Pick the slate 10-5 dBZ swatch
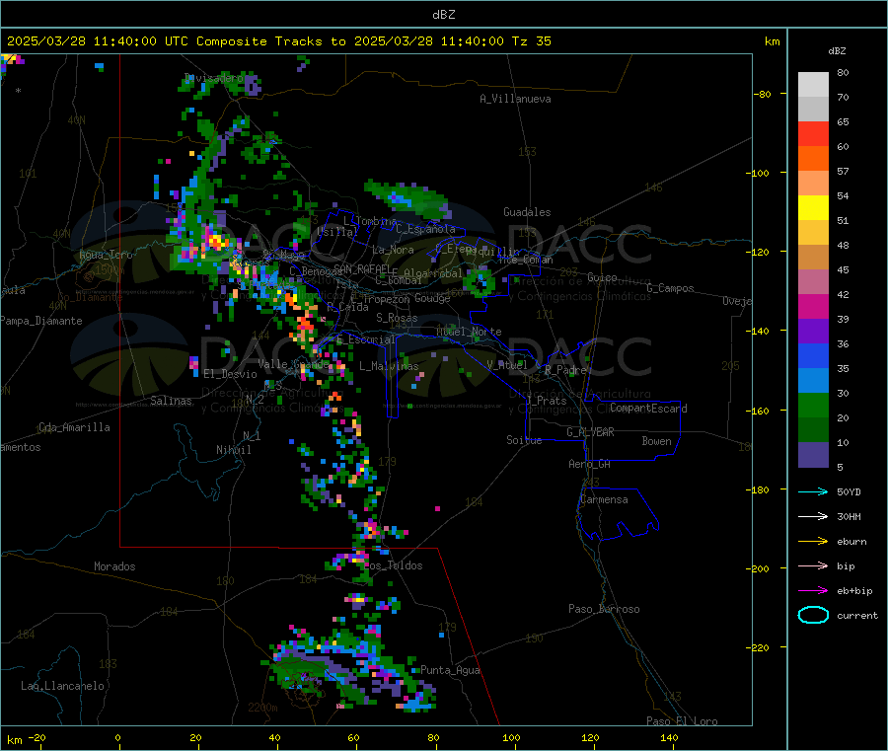The height and width of the screenshot is (751, 888). click(813, 455)
